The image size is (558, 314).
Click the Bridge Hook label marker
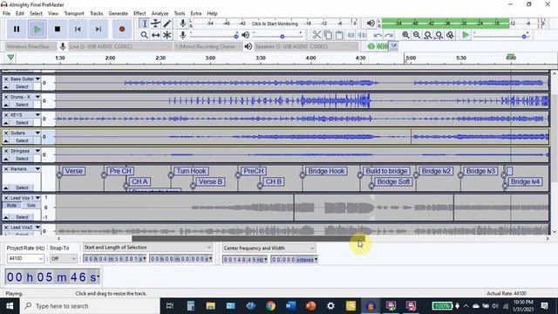(x=326, y=171)
